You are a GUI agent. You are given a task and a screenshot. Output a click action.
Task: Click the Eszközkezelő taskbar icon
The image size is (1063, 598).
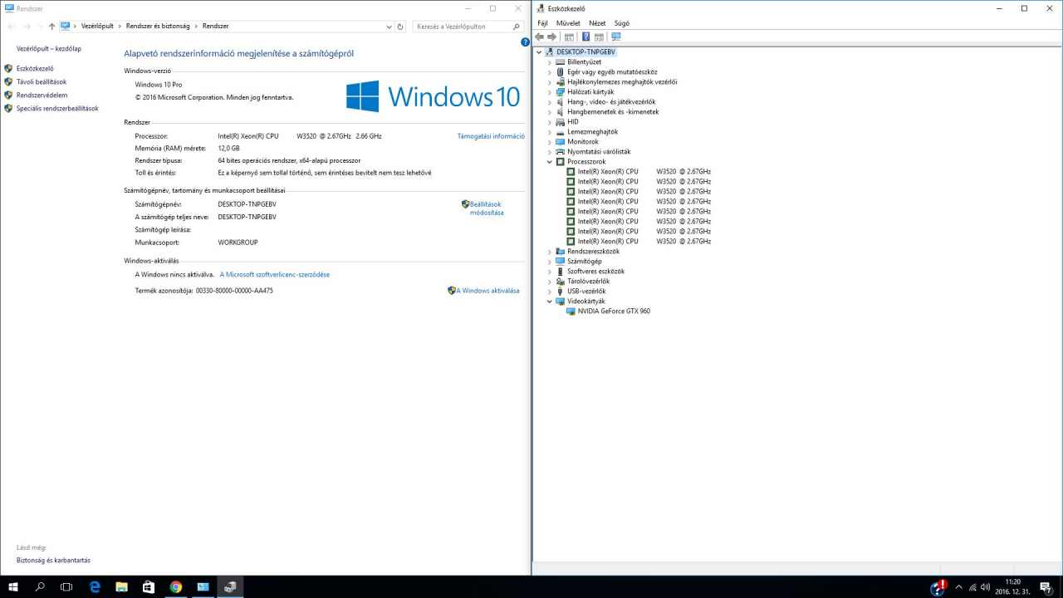pos(230,586)
